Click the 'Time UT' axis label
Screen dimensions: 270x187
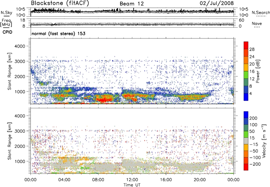point(132,185)
